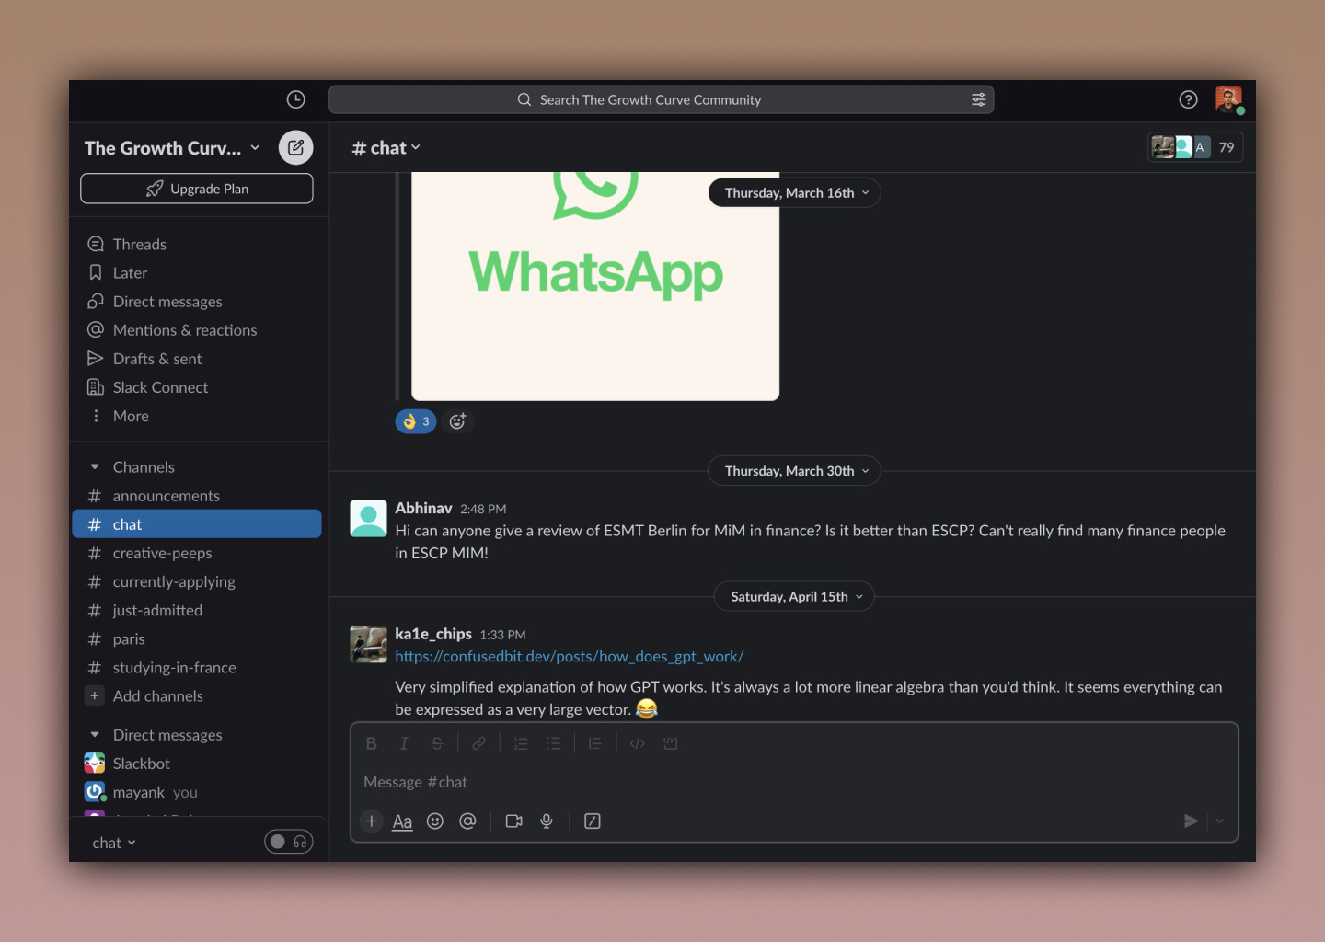1325x942 pixels.
Task: Open Slack Connect
Action: (197, 387)
